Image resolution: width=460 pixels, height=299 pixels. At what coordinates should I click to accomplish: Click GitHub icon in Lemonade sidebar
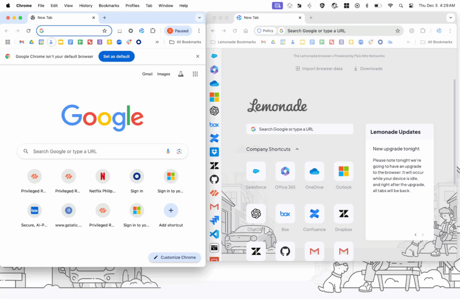[214, 179]
